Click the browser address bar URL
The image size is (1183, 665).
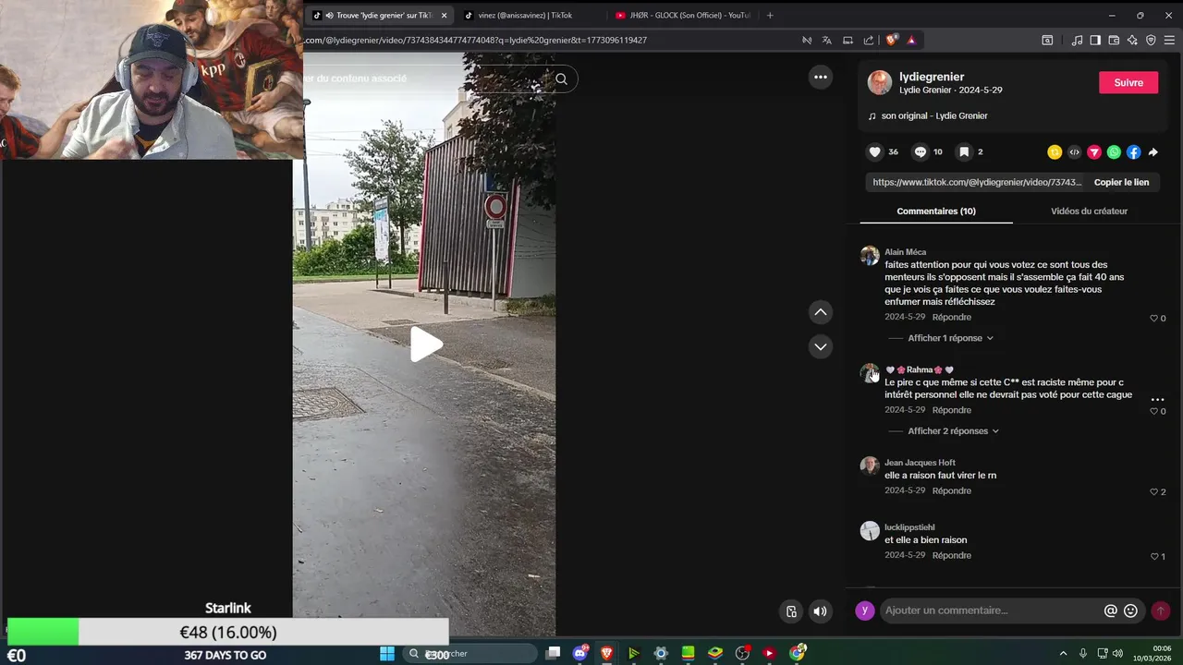pyautogui.click(x=476, y=40)
